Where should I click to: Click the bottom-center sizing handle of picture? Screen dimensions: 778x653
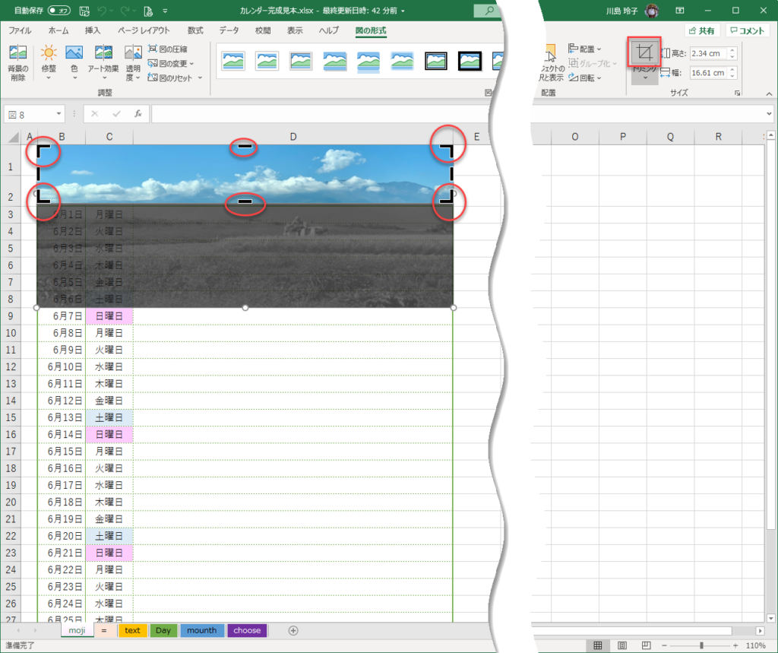tap(245, 308)
